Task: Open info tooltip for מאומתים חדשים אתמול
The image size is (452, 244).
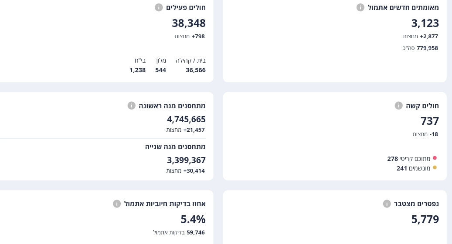Action: click(x=360, y=7)
